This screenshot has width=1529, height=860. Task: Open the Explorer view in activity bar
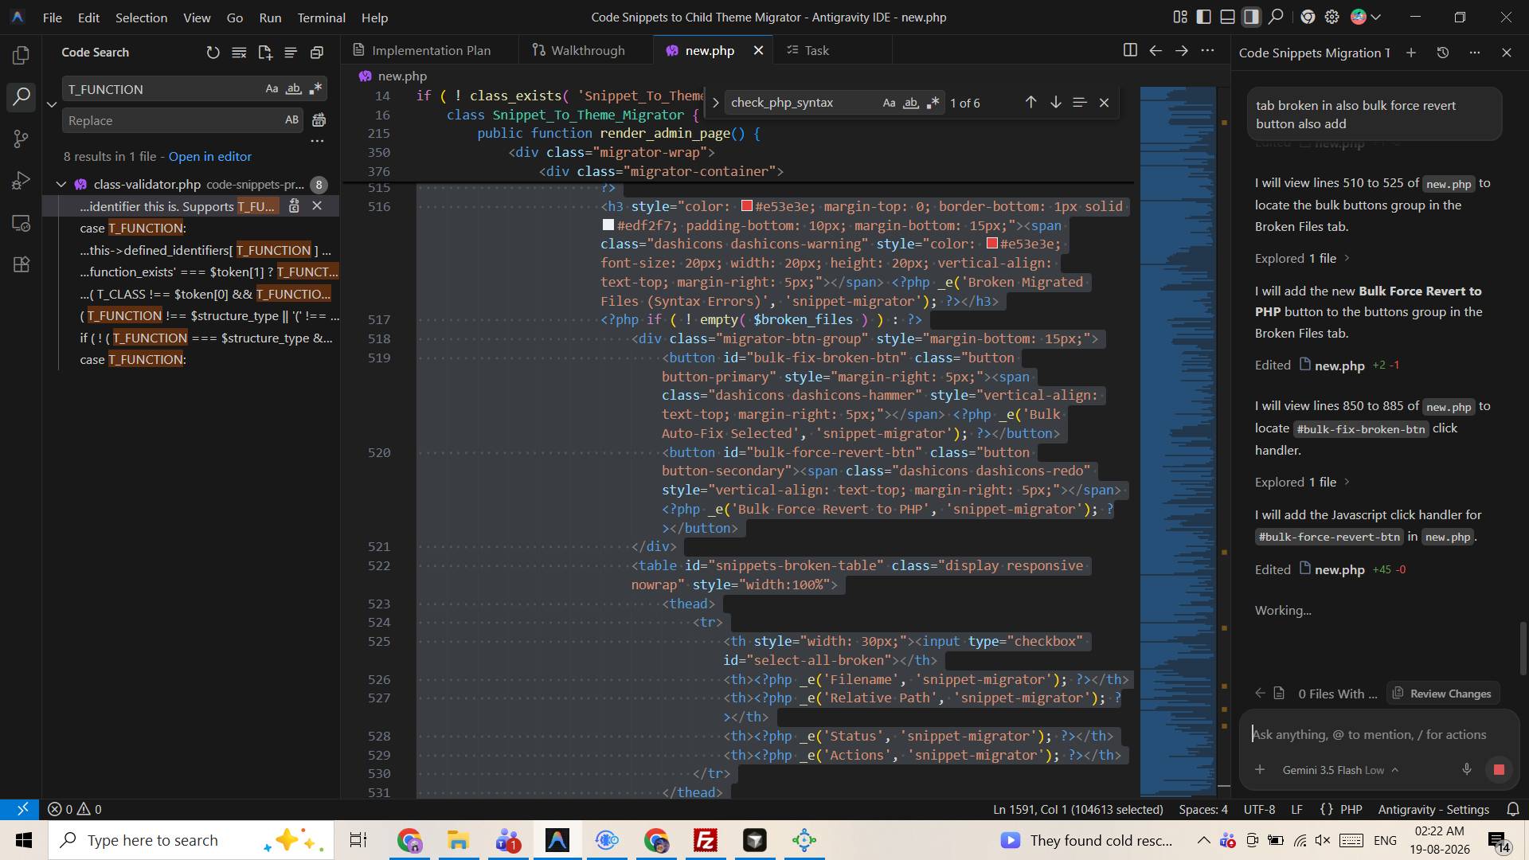coord(22,55)
